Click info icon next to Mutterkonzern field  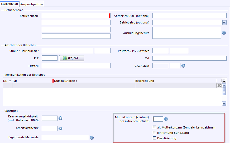[x=166, y=119]
